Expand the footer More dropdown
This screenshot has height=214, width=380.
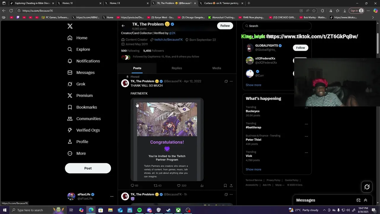(280, 185)
